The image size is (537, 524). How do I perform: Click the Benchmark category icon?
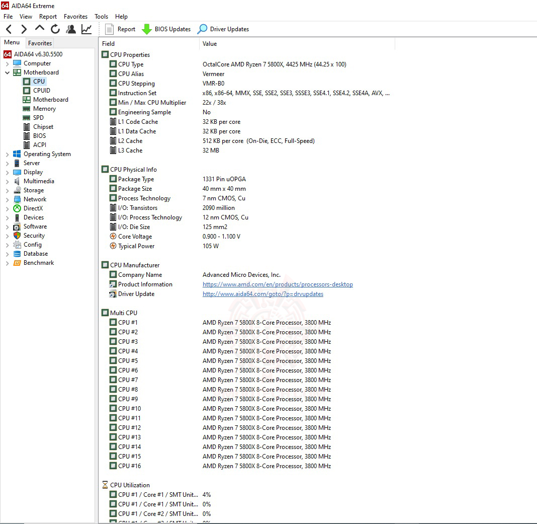tap(17, 263)
